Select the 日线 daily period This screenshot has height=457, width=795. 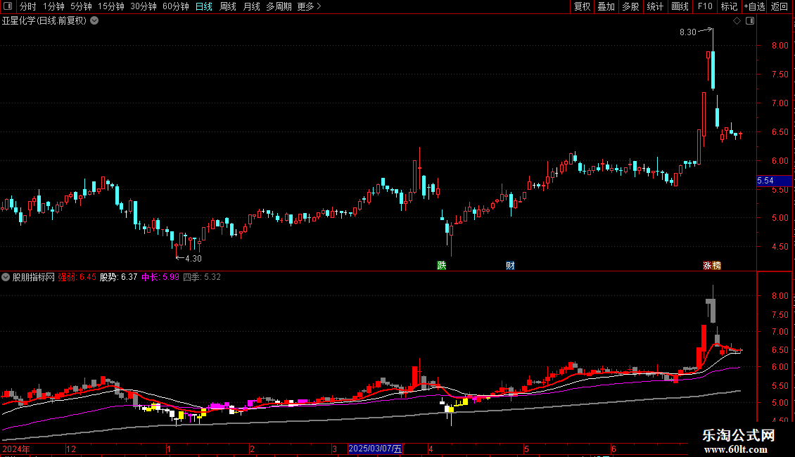204,6
